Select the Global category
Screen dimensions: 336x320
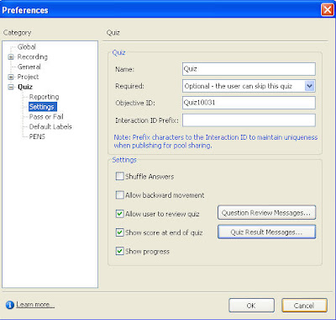[27, 47]
